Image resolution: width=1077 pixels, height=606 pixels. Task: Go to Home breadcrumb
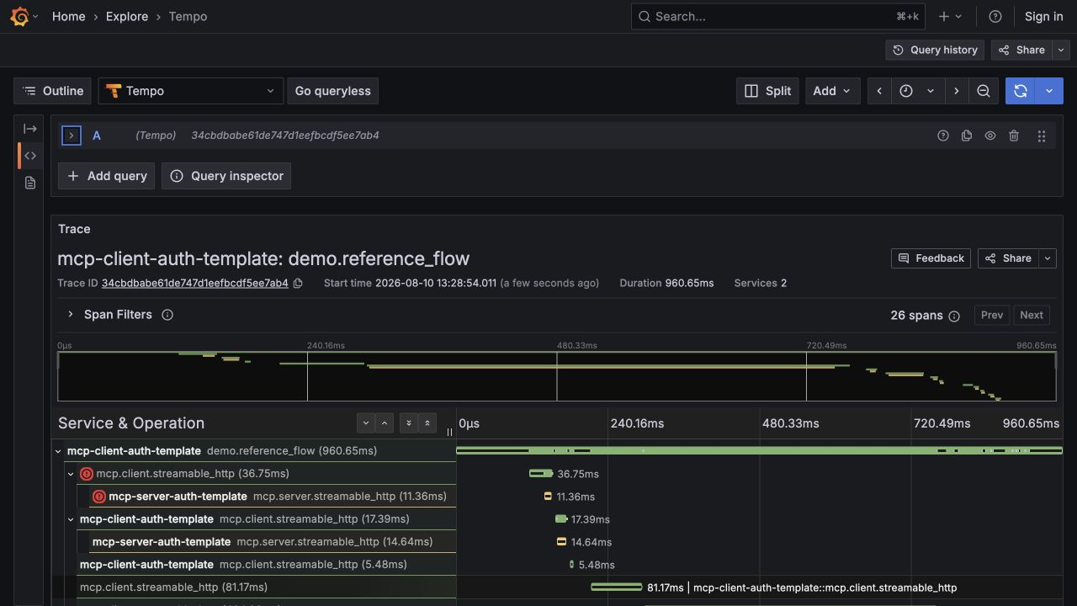(x=68, y=16)
